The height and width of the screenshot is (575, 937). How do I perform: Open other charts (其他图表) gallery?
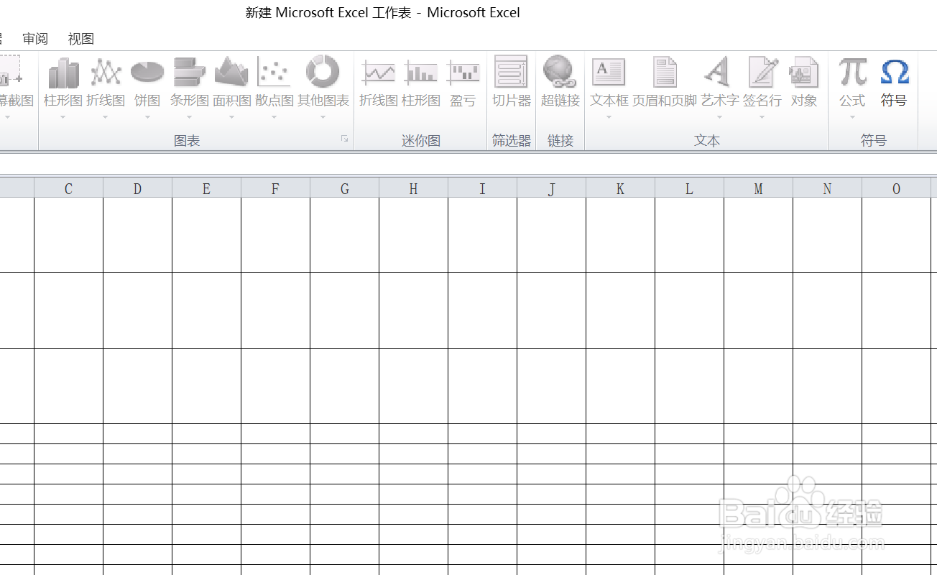(323, 83)
